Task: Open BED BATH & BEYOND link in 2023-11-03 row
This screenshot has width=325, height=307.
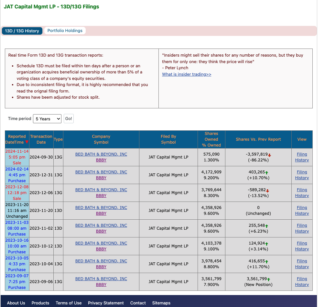Action: (x=101, y=225)
